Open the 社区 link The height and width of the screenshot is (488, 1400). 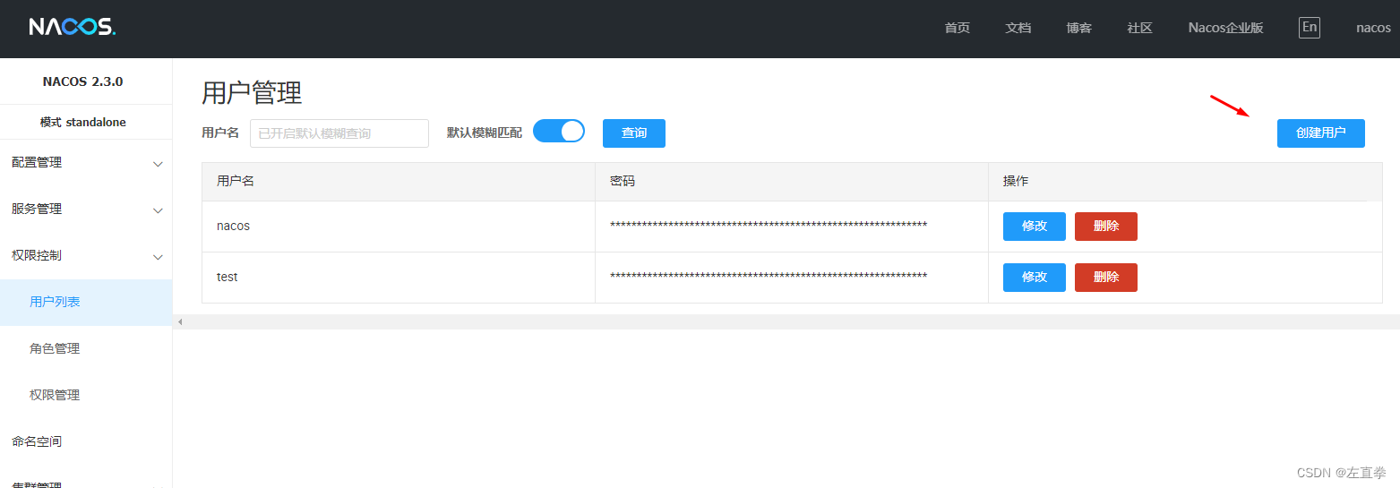click(1140, 28)
